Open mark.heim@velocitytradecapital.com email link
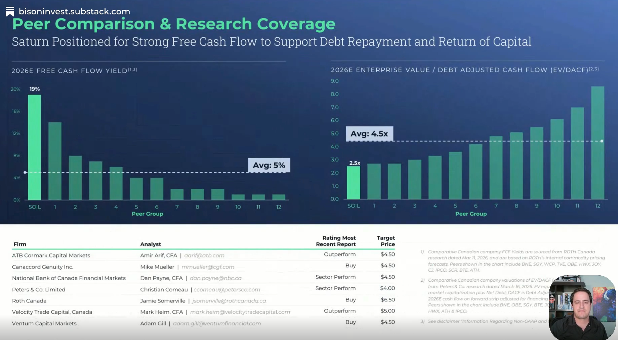 [240, 312]
